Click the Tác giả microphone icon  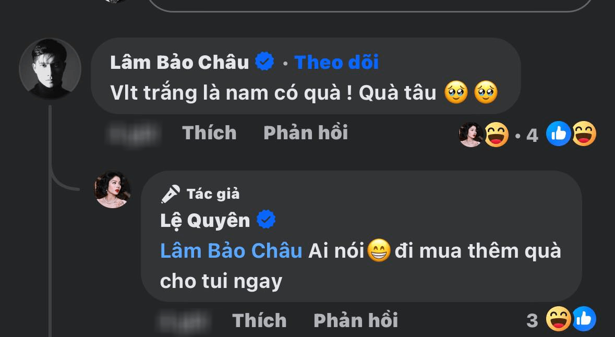coord(170,194)
